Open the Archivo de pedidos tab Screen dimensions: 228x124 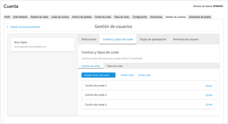[x=82, y=17]
